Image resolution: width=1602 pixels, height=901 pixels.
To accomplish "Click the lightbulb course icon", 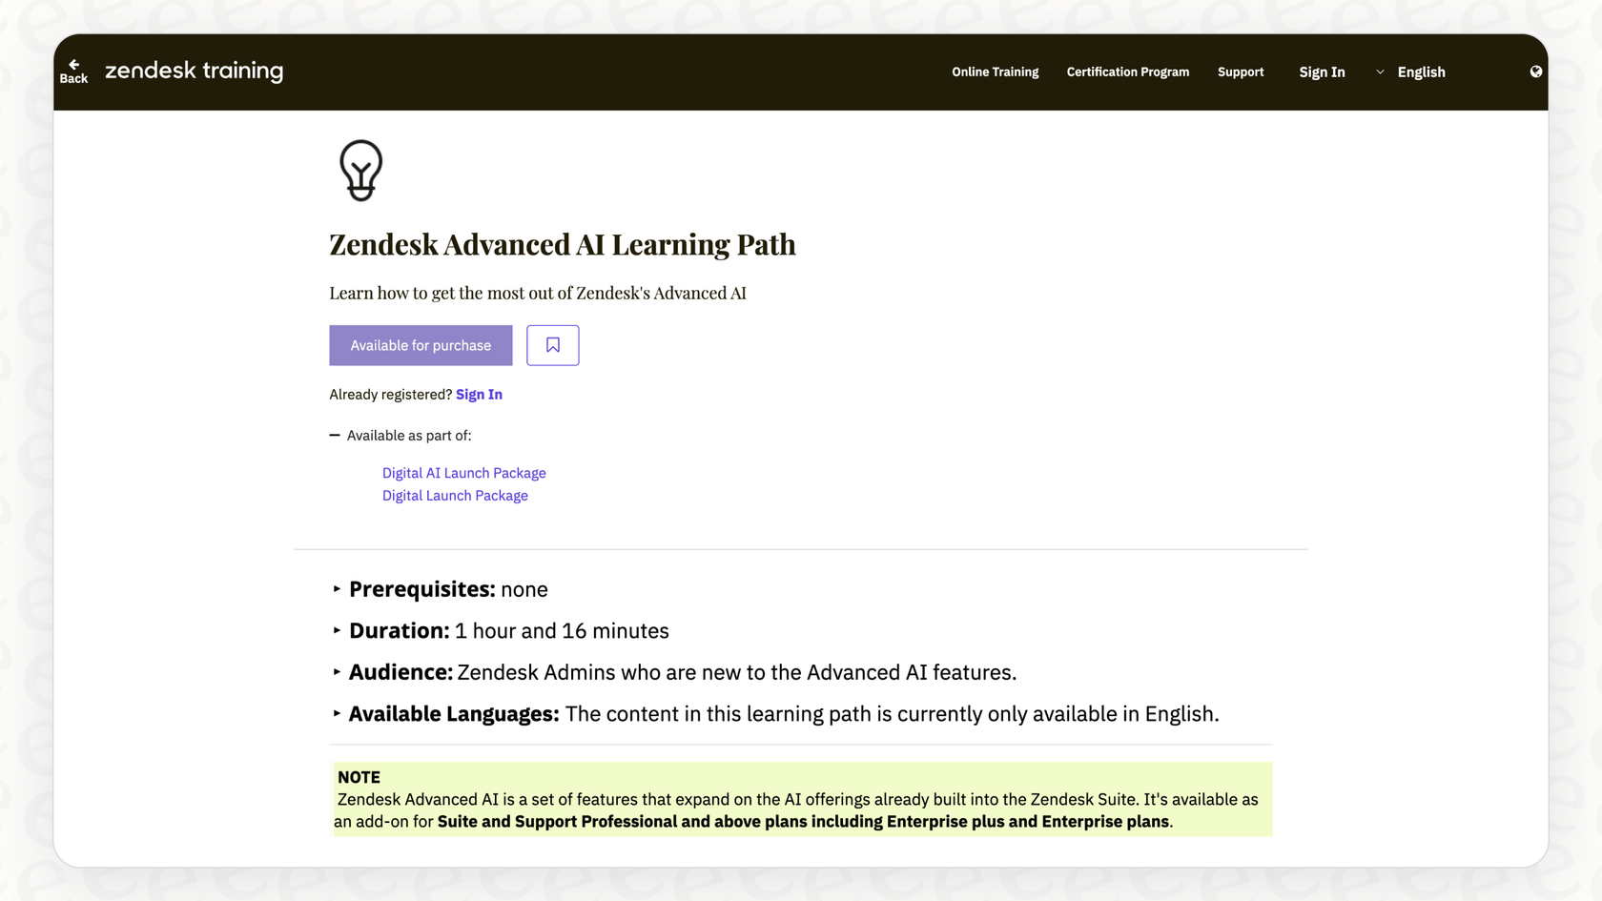I will (360, 170).
